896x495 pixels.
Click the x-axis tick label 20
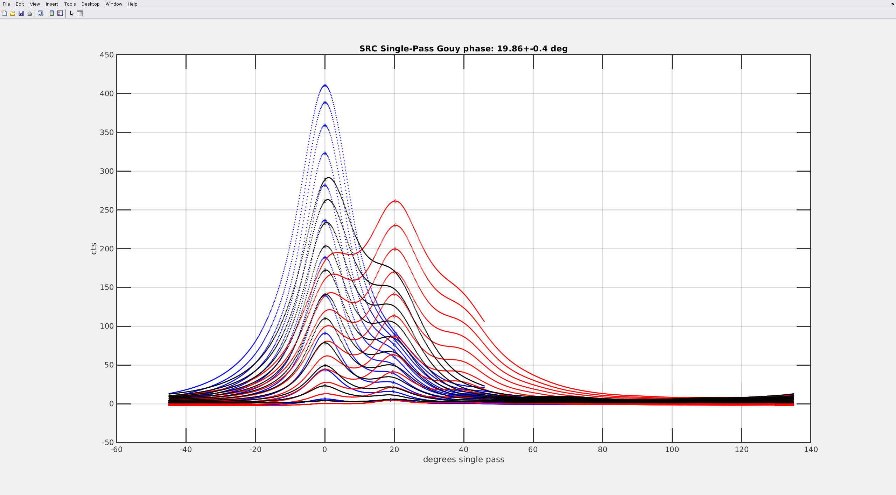click(x=394, y=450)
